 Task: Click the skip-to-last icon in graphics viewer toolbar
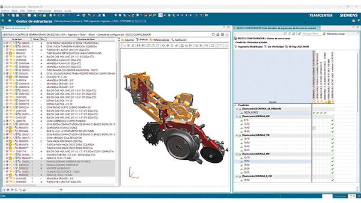pyautogui.click(x=143, y=45)
